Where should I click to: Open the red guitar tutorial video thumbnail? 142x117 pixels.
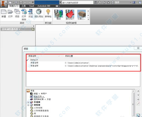(70, 14)
